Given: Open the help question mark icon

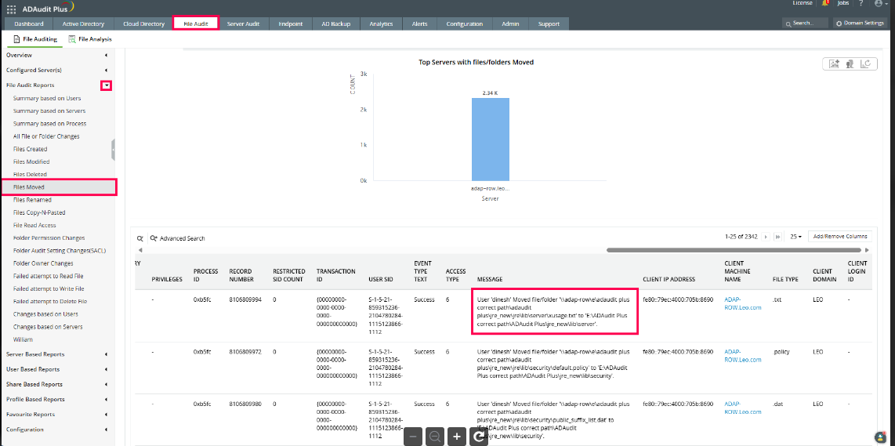Looking at the screenshot, I should [861, 4].
